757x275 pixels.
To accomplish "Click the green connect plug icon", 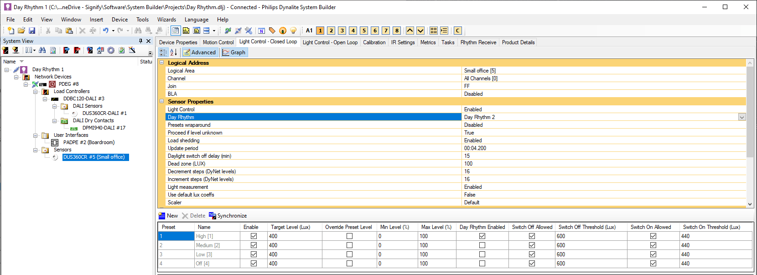I will coord(228,31).
